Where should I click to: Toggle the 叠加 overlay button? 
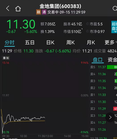point(6,58)
